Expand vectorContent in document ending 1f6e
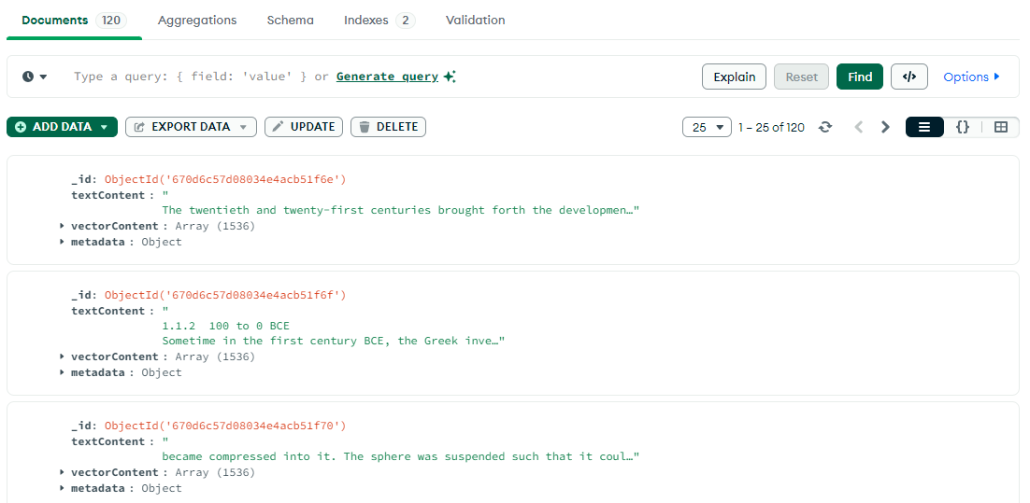The width and height of the screenshot is (1030, 503). (63, 226)
